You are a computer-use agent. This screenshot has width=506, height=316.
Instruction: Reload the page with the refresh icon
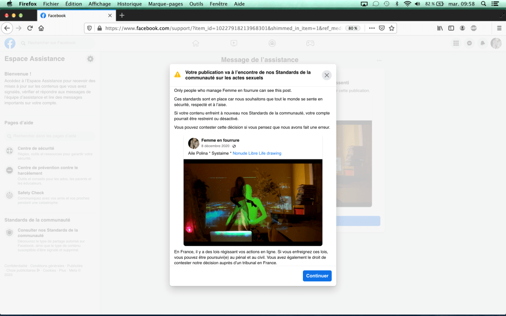pyautogui.click(x=30, y=28)
